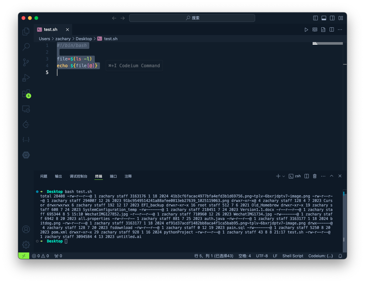
Task: Open the Codeium status bar menu
Action: pos(321,256)
